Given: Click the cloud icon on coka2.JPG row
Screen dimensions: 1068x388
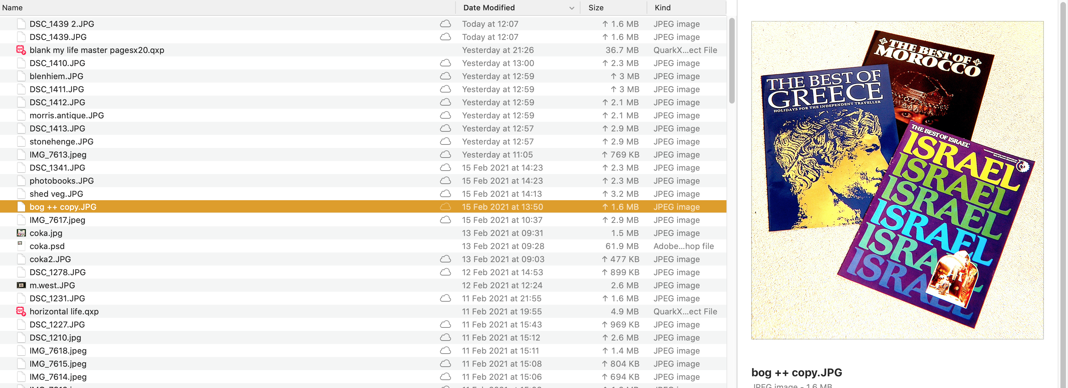Looking at the screenshot, I should click(x=445, y=259).
